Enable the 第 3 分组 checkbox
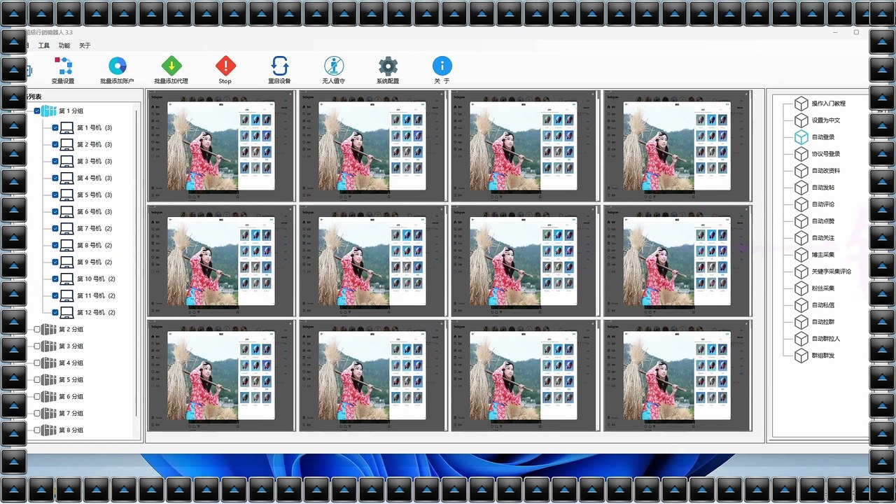Viewport: 896px width, 504px height. (x=37, y=346)
